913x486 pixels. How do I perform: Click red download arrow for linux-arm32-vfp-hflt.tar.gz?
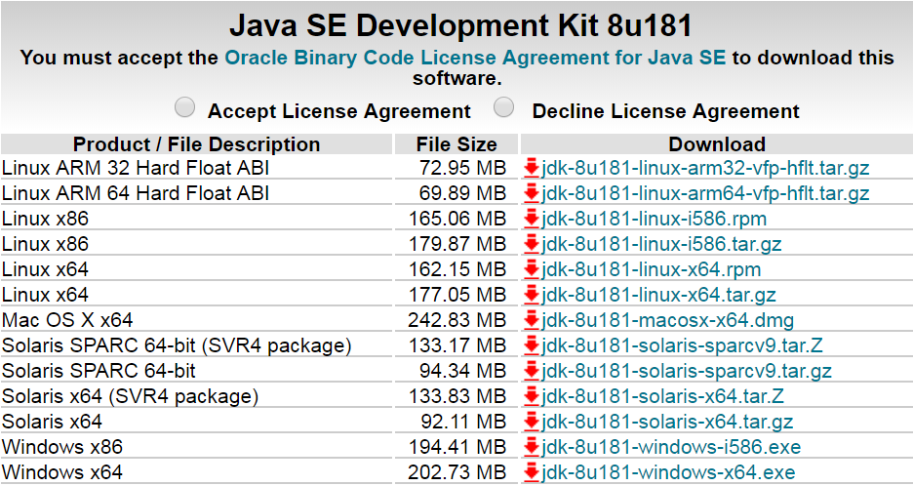click(x=531, y=169)
